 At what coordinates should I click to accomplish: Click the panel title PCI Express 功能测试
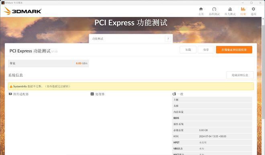pyautogui.click(x=30, y=51)
